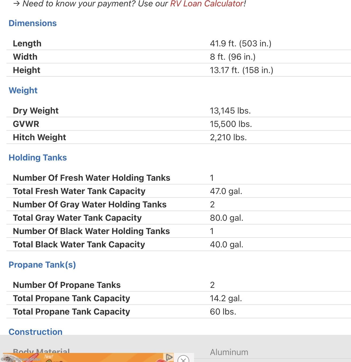This screenshot has width=351, height=362.
Task: Click the Holding Tanks section heading
Action: point(38,158)
